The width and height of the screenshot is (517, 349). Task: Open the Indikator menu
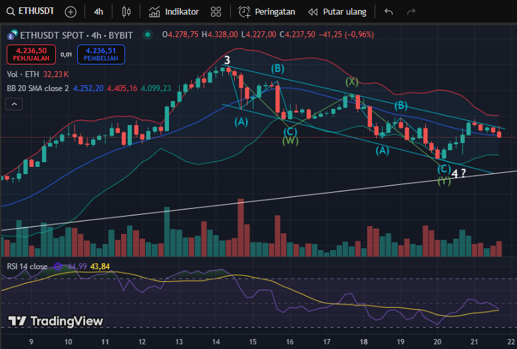pos(174,12)
